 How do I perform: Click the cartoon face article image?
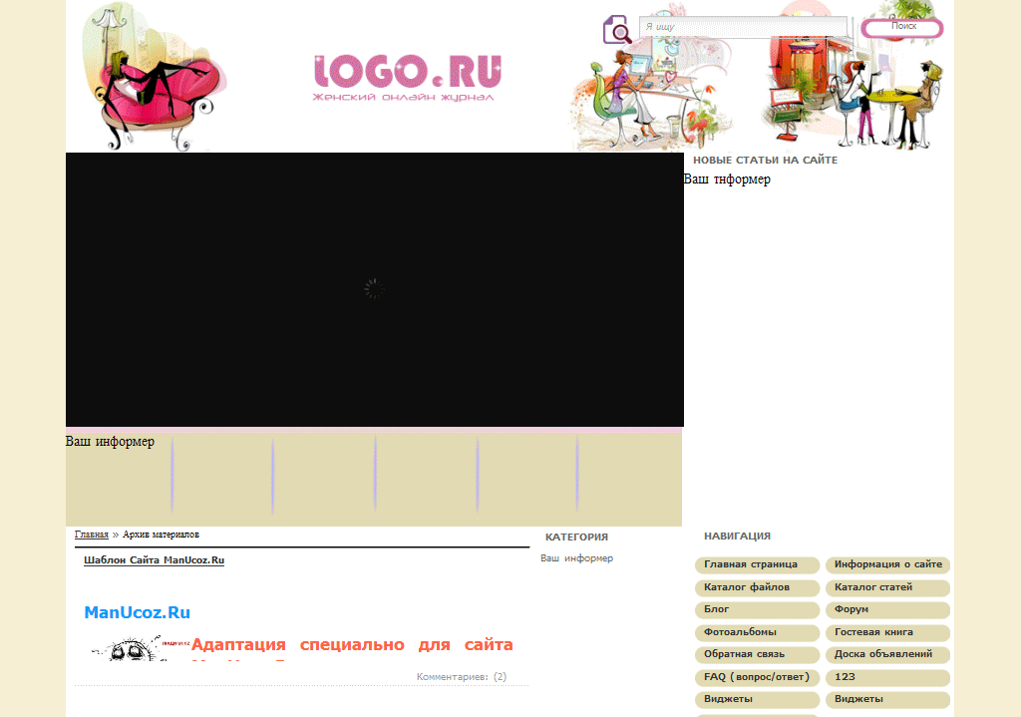click(x=140, y=648)
